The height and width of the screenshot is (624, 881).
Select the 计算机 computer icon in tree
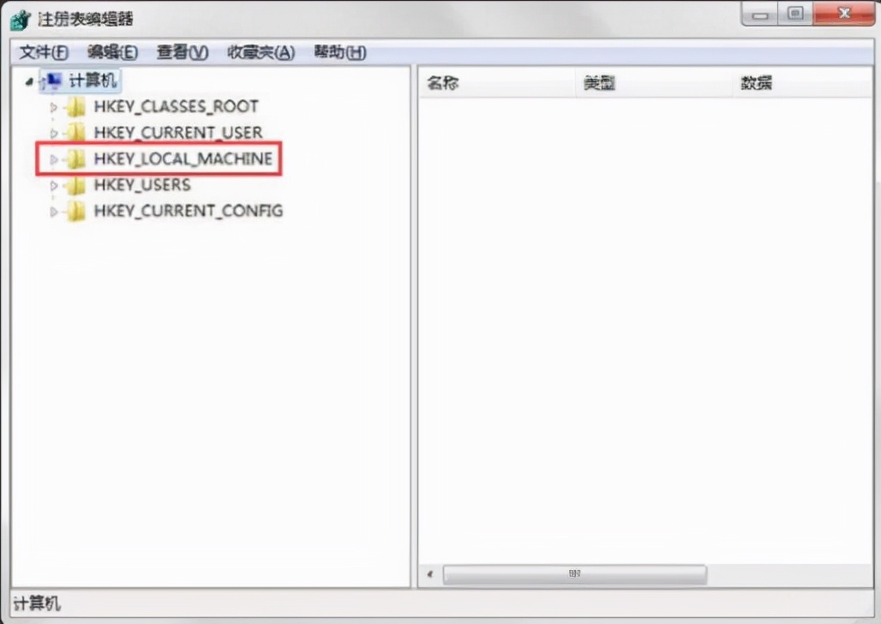pos(51,81)
